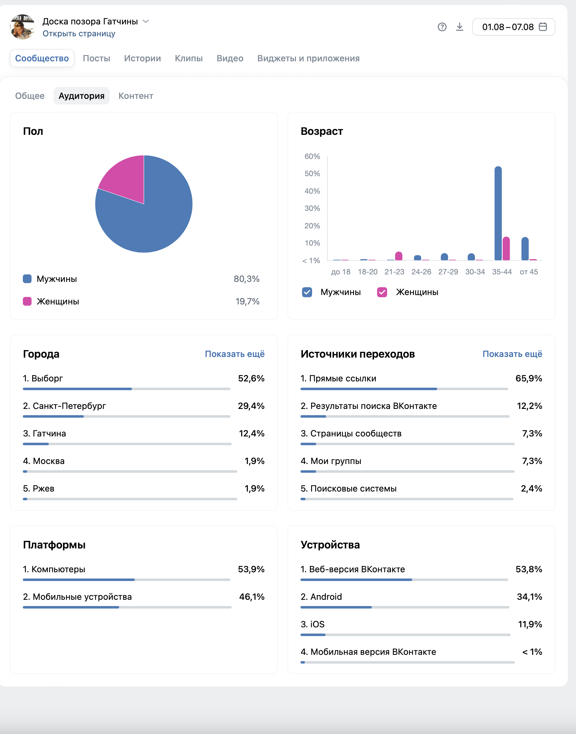576x734 pixels.
Task: Open the calendar icon in date range
Action: (x=543, y=27)
